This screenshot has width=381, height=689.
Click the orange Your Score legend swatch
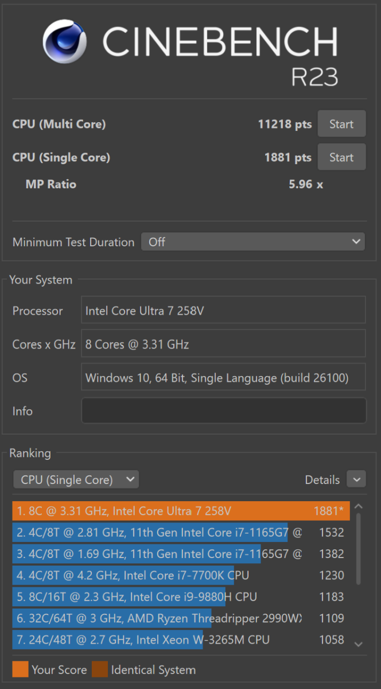20,669
